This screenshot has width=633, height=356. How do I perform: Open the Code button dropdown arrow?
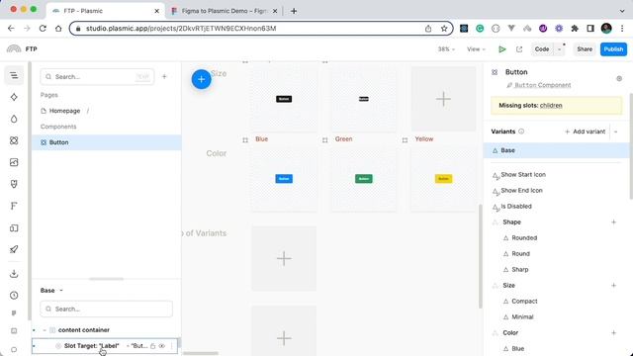(560, 49)
